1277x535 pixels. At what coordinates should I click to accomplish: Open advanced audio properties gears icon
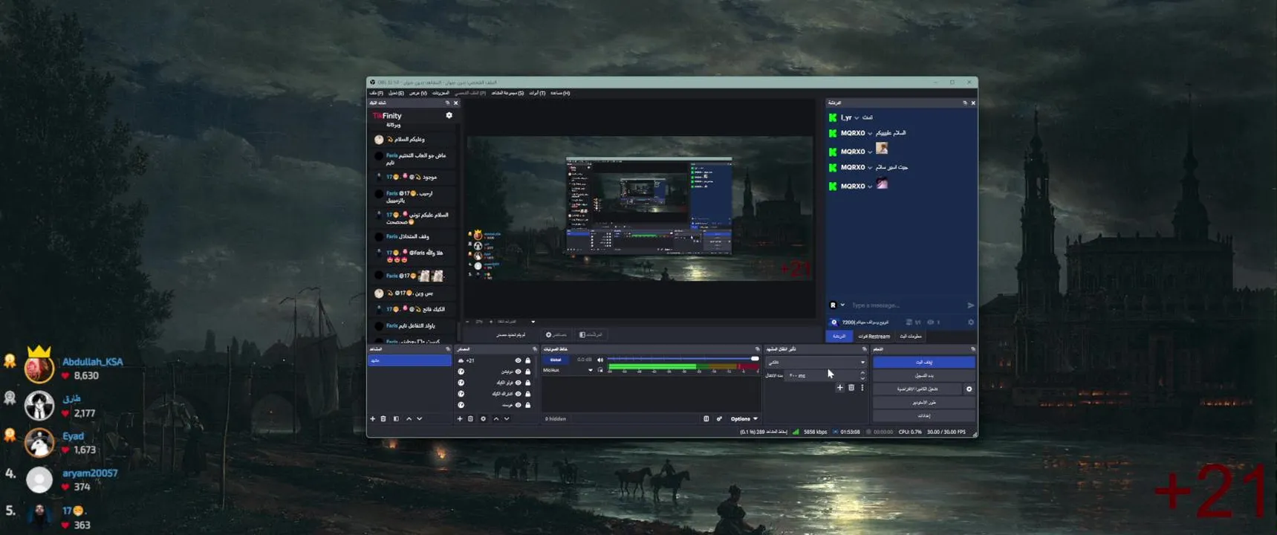click(719, 419)
